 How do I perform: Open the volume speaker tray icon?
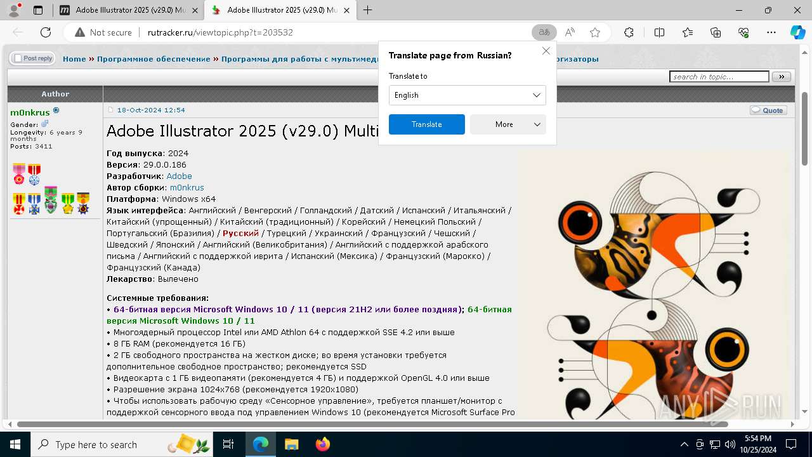730,444
